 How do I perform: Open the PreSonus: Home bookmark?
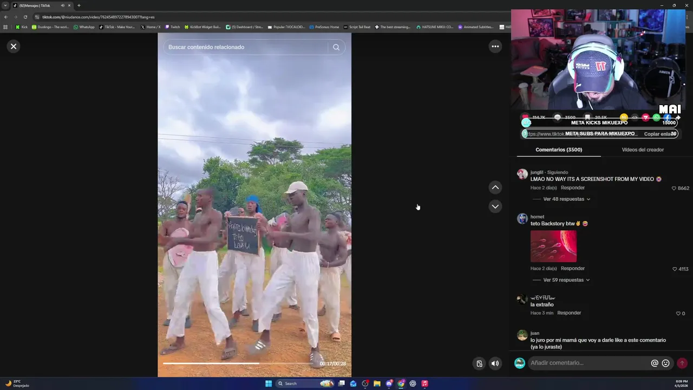pos(324,27)
